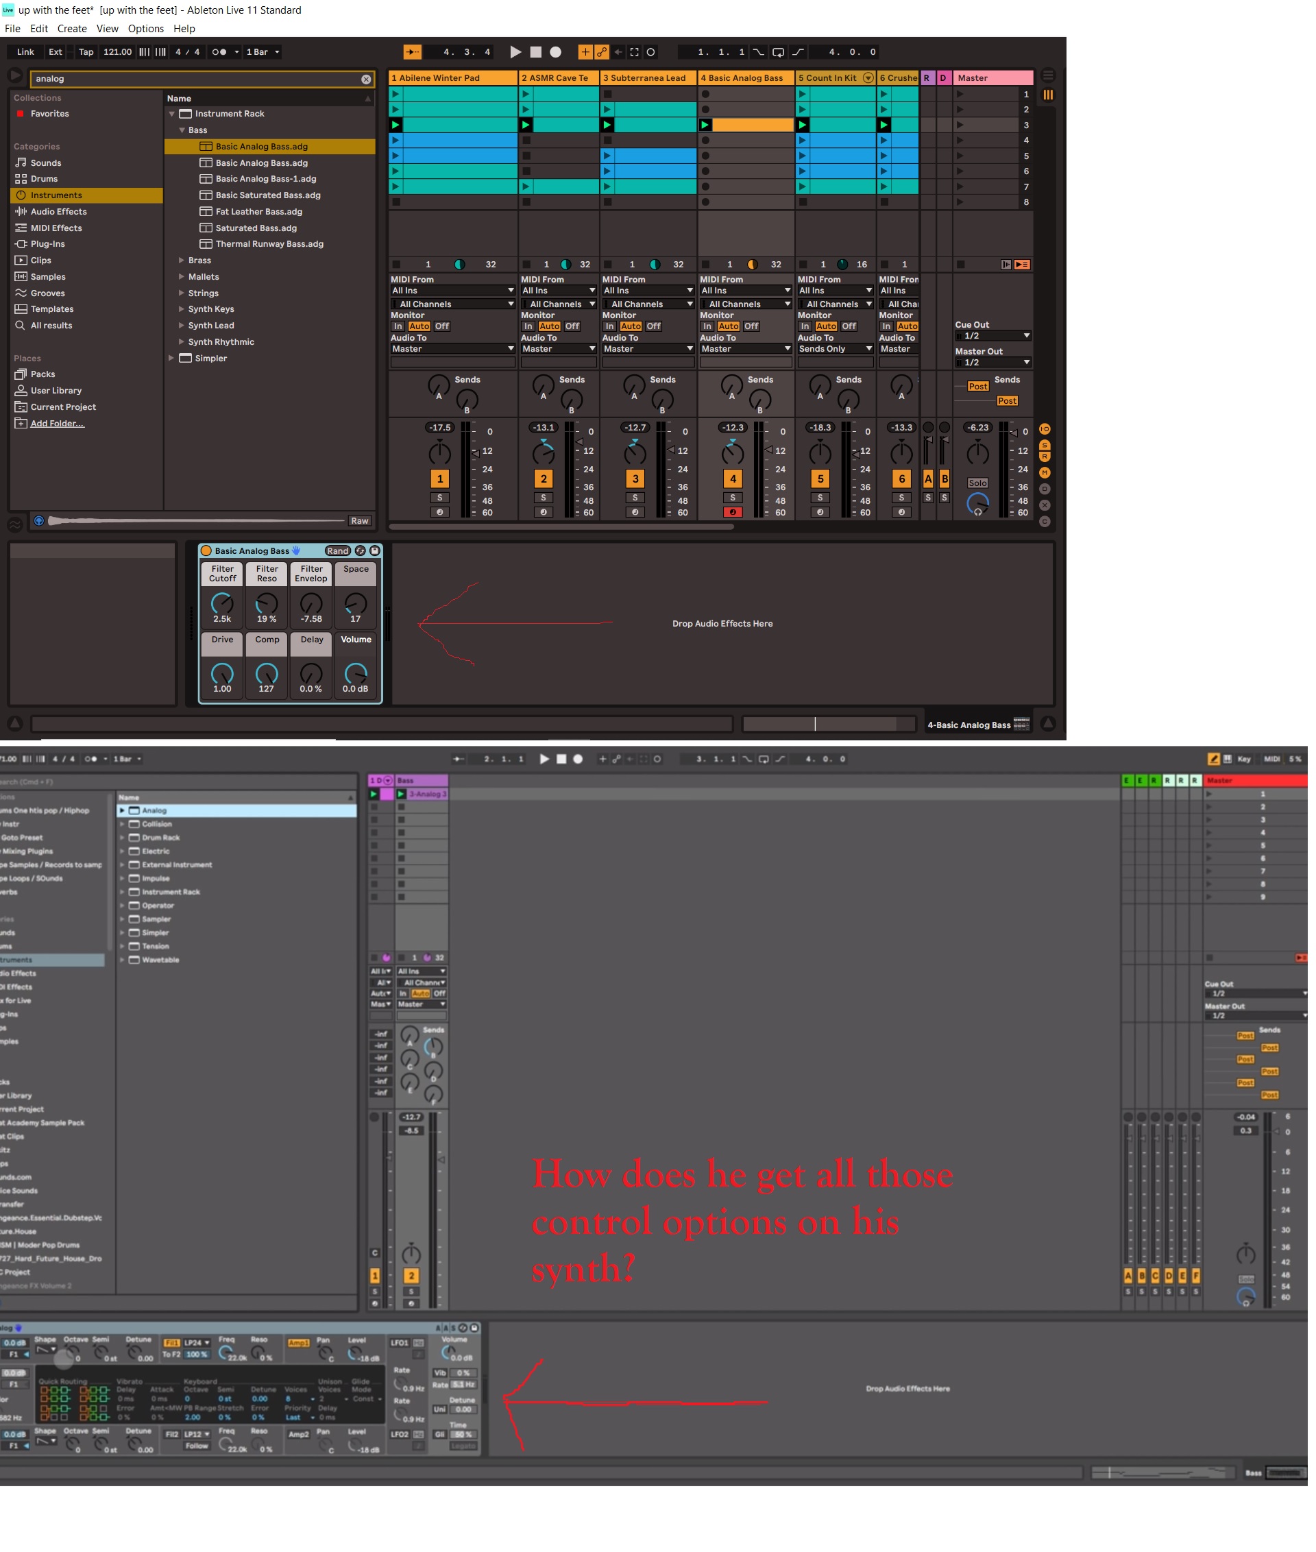
Task: Deactivate track 4 by clicking its activator
Action: tap(733, 478)
